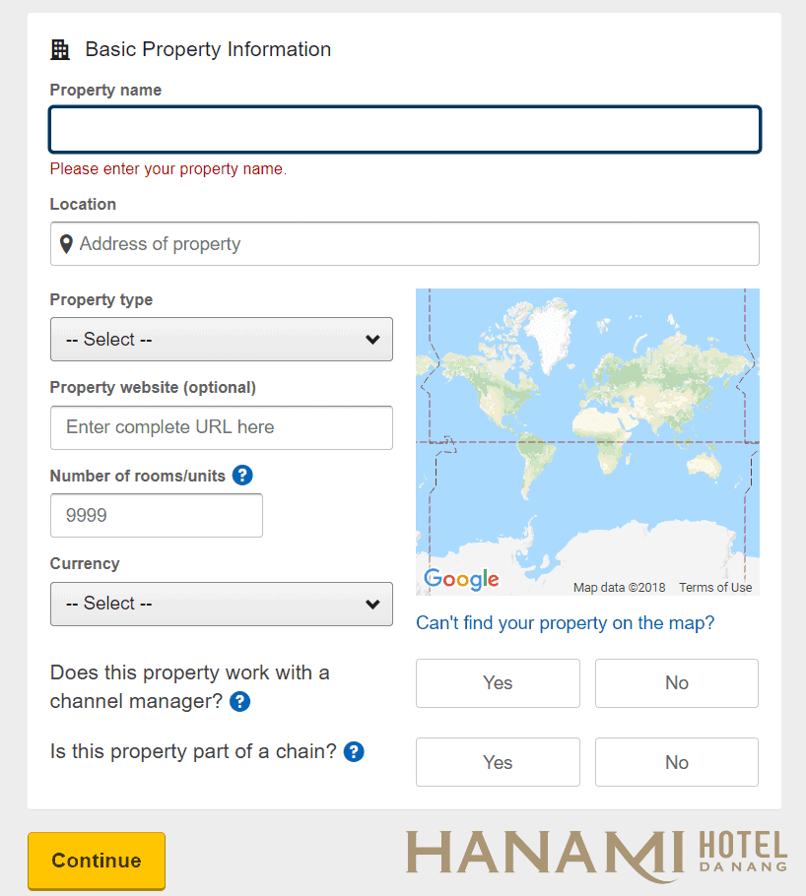The width and height of the screenshot is (806, 896).
Task: Click inside the Property name field
Action: coord(404,129)
